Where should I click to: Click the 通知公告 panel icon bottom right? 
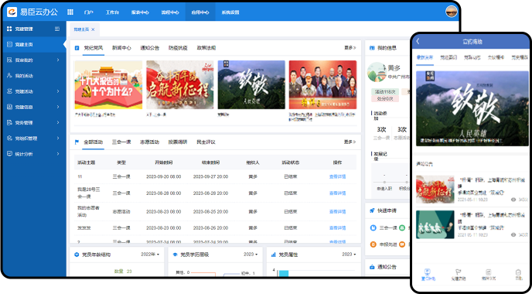372,267
